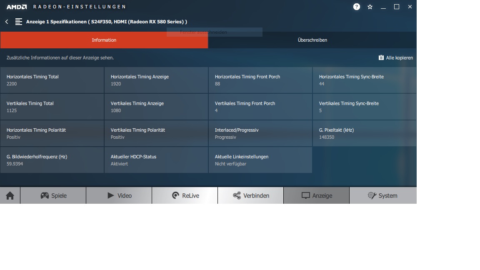Select the Vertikales Timing Sync-Breite tile
480x270 pixels.
(x=364, y=107)
